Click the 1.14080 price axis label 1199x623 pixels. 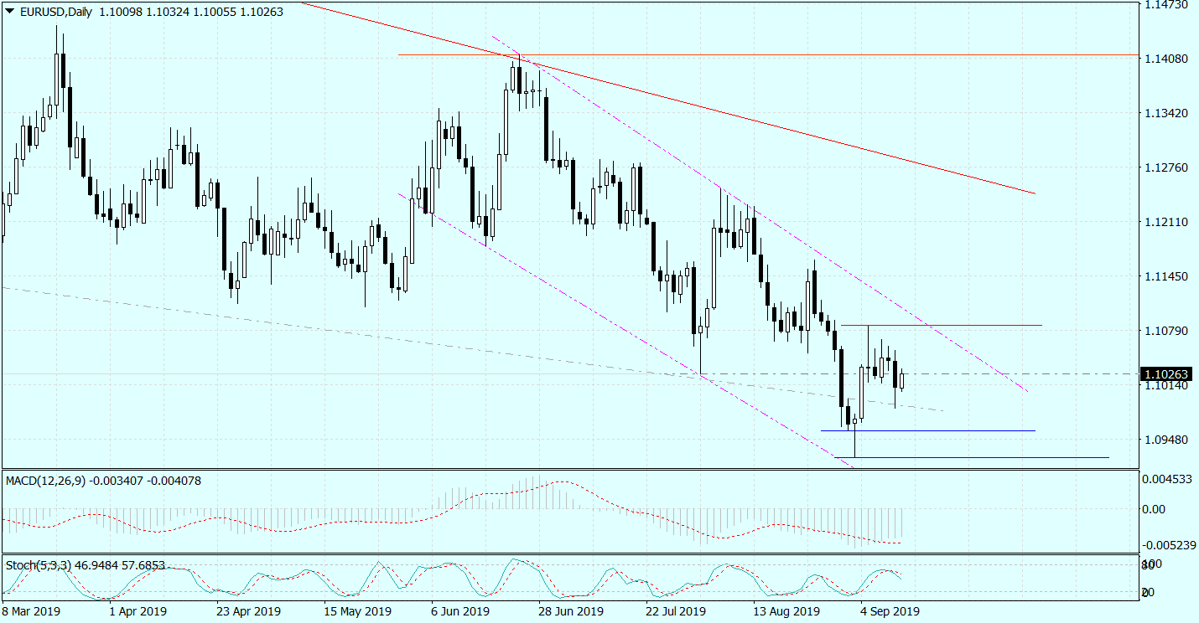(1166, 59)
